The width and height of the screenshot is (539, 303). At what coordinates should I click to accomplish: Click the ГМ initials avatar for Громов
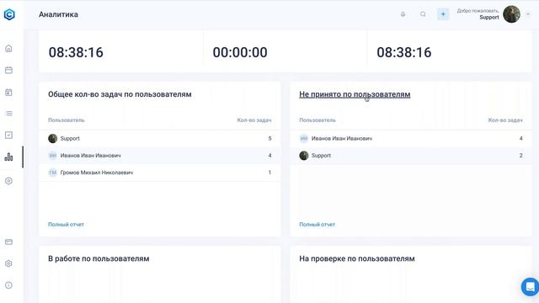coord(52,173)
